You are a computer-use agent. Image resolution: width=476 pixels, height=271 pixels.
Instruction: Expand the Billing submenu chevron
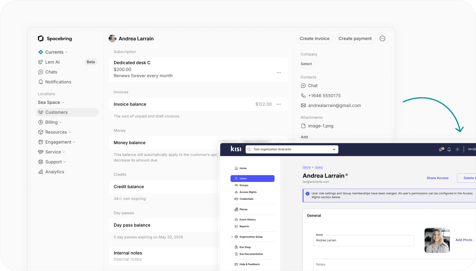60,123
